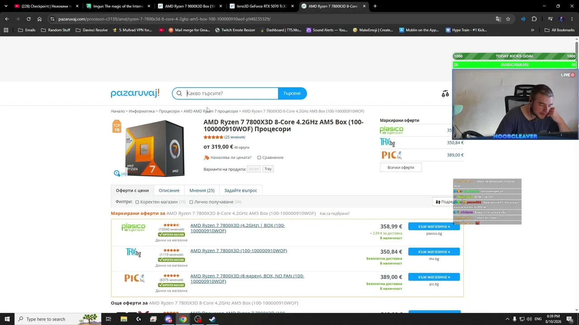
Task: Click the AMD Ryzen 7 product box image
Action: tap(155, 149)
